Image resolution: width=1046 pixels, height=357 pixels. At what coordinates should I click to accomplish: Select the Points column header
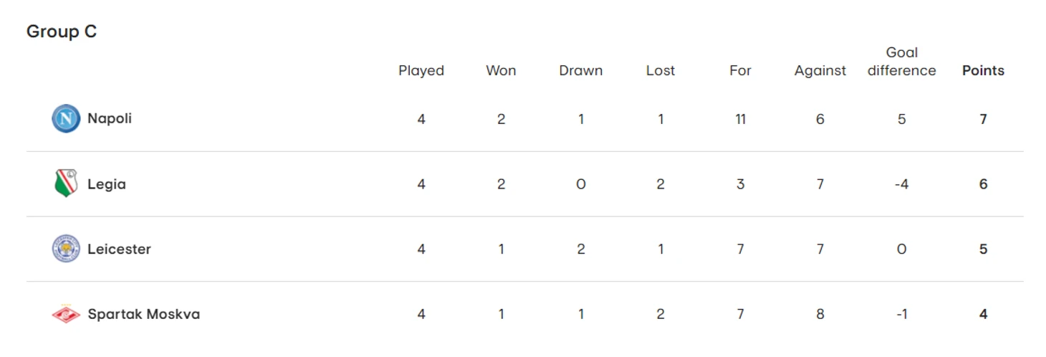(x=983, y=70)
